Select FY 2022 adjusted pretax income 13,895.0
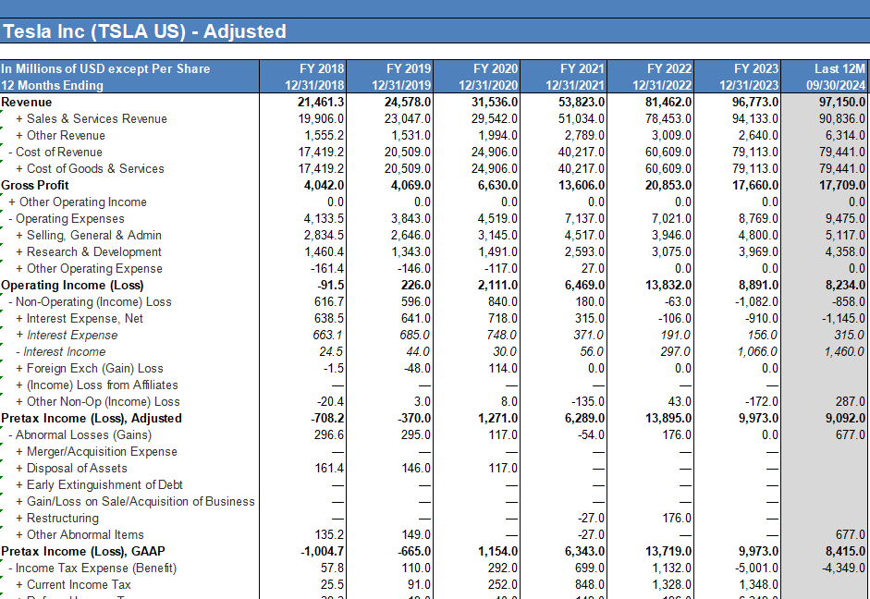The width and height of the screenshot is (870, 599). 668,418
